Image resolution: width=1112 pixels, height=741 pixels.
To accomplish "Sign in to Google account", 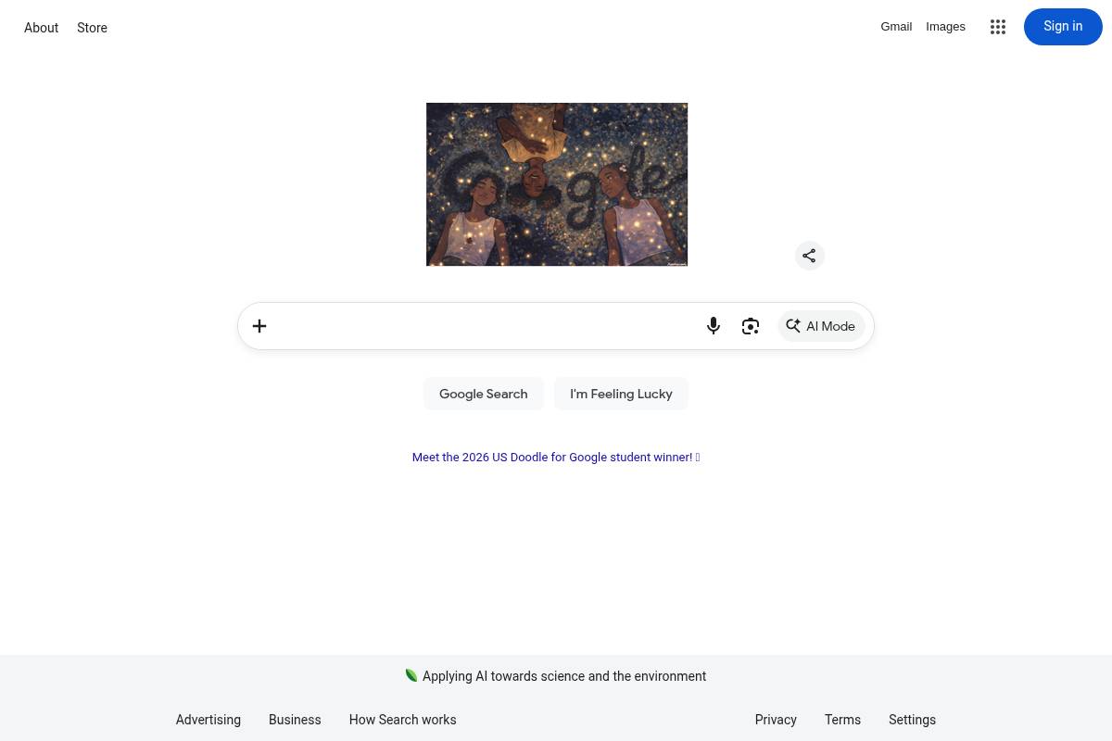I will (x=1063, y=27).
